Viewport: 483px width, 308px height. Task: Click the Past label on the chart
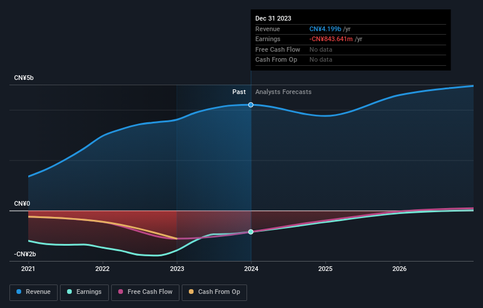[239, 92]
